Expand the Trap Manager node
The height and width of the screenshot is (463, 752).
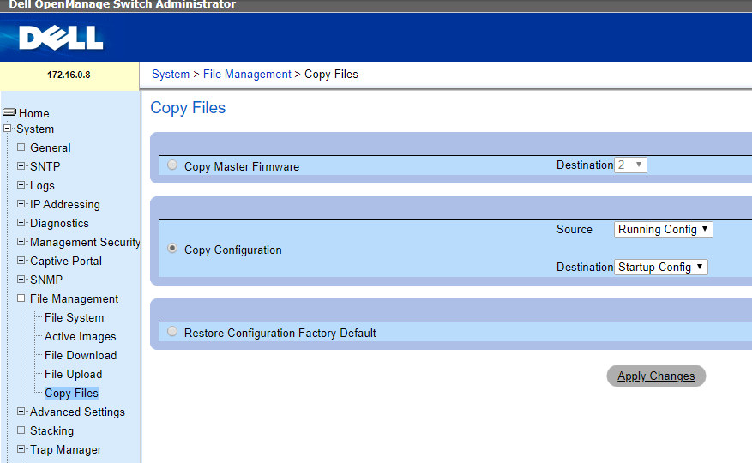(21, 449)
